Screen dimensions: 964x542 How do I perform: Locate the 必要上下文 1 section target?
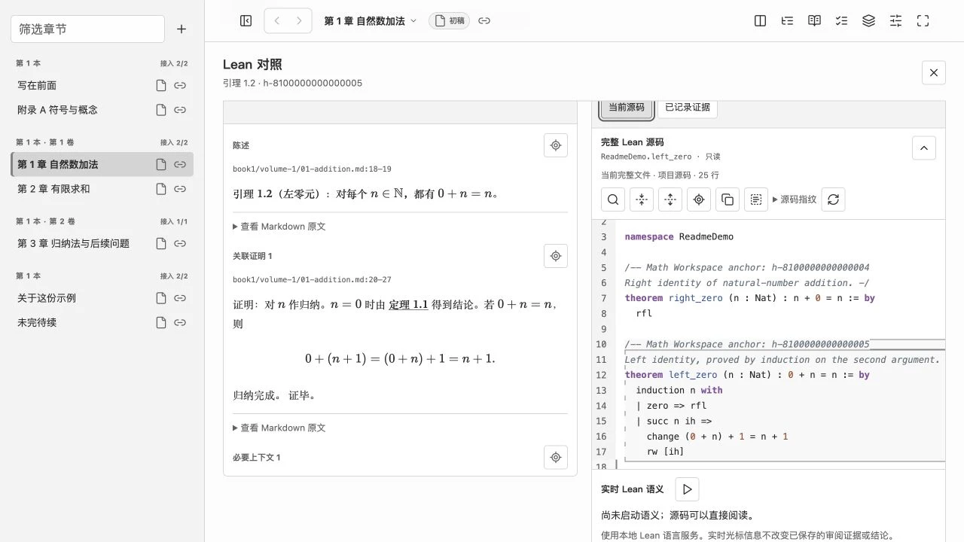pyautogui.click(x=556, y=457)
